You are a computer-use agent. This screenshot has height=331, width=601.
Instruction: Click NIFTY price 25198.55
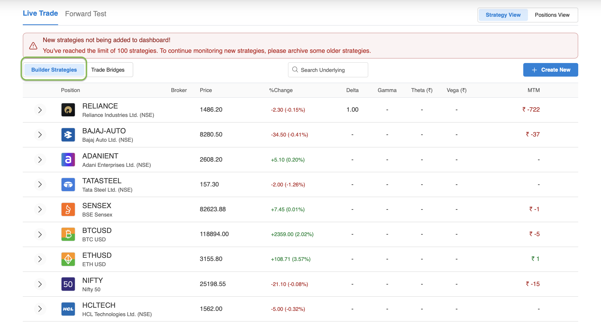pos(213,284)
